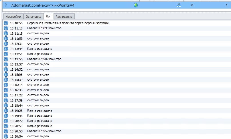This screenshot has width=231, height=139.
Task: Select 'смотрим видео' message at 16:17:59
Action: pyautogui.click(x=38, y=100)
